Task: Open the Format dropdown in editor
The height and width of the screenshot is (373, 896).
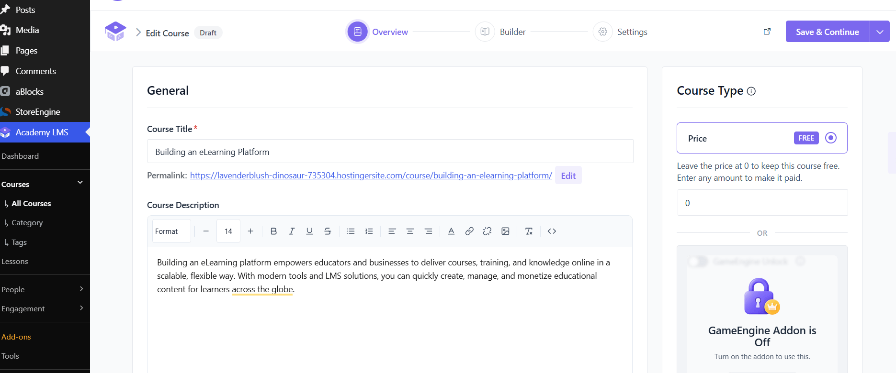Action: tap(171, 231)
